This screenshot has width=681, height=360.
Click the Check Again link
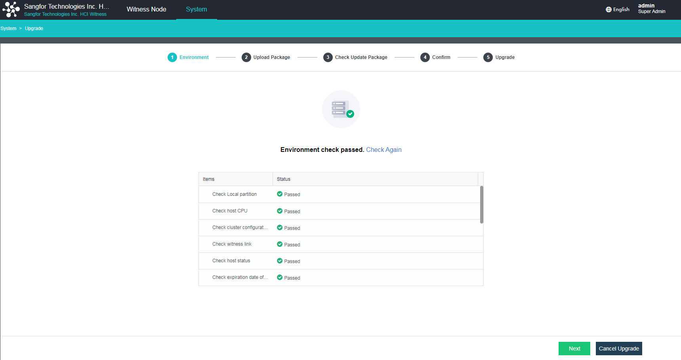coord(383,150)
